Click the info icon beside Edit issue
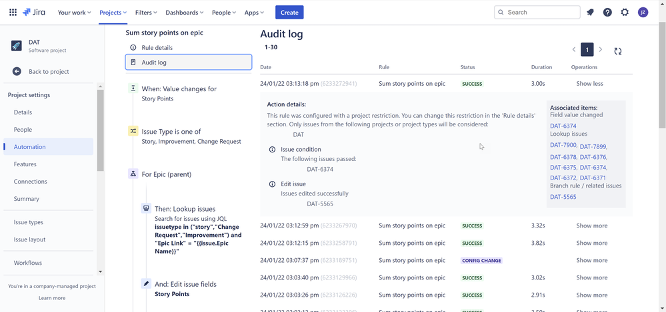Screen dimensions: 666x312 point(272,184)
